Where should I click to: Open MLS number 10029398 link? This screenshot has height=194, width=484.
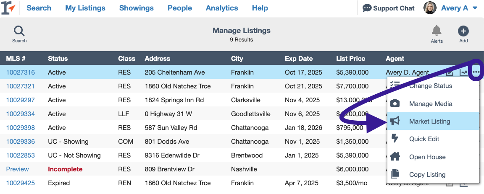21,127
